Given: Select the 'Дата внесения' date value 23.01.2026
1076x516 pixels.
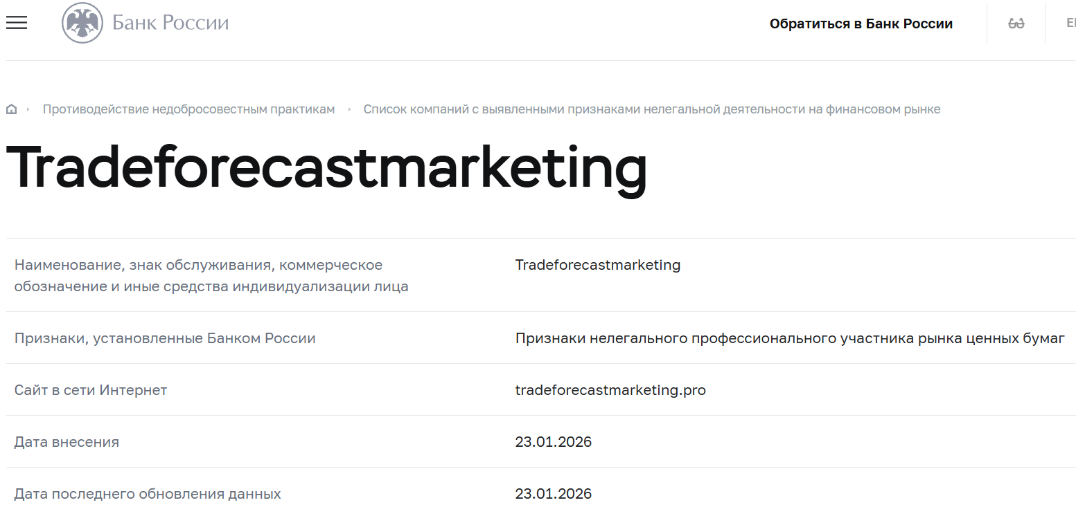Looking at the screenshot, I should 554,442.
